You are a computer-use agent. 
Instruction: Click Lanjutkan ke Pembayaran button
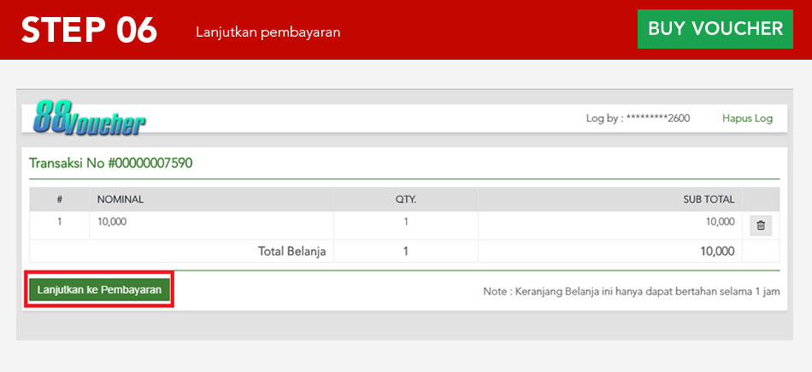(x=100, y=290)
